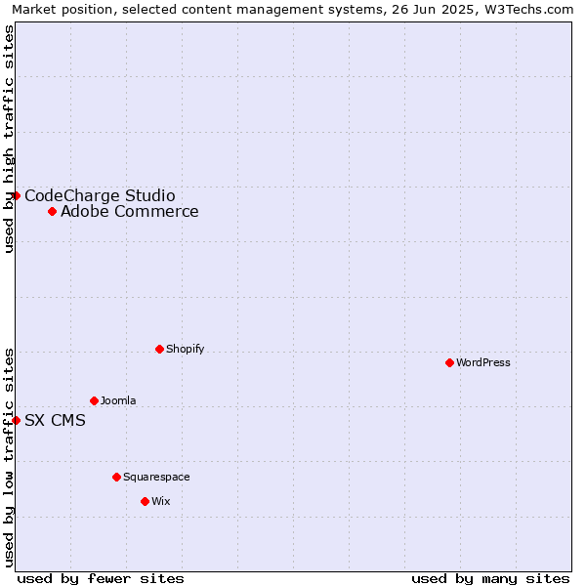Select the Joomla label text
Screen dimensions: 586x586
118,400
